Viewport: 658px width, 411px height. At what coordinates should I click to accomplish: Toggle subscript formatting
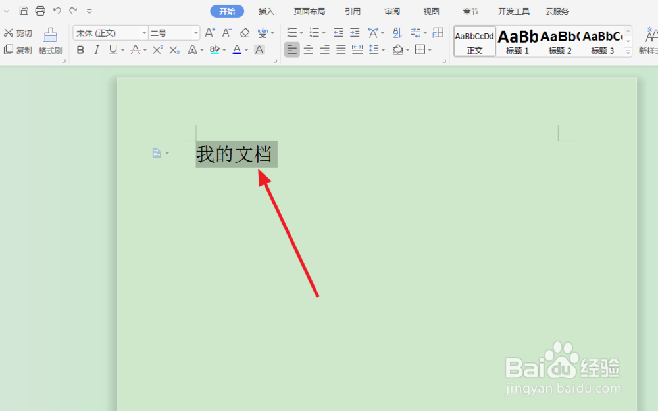click(174, 50)
